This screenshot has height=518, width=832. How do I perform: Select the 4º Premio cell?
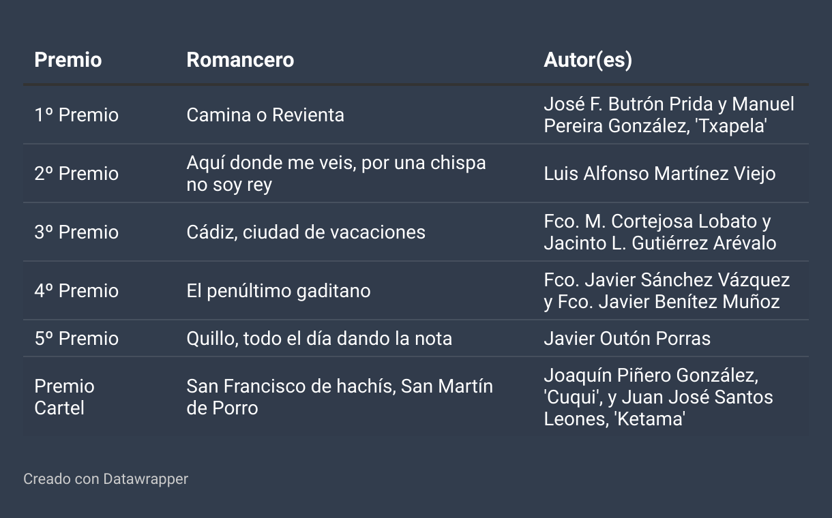[x=76, y=291]
